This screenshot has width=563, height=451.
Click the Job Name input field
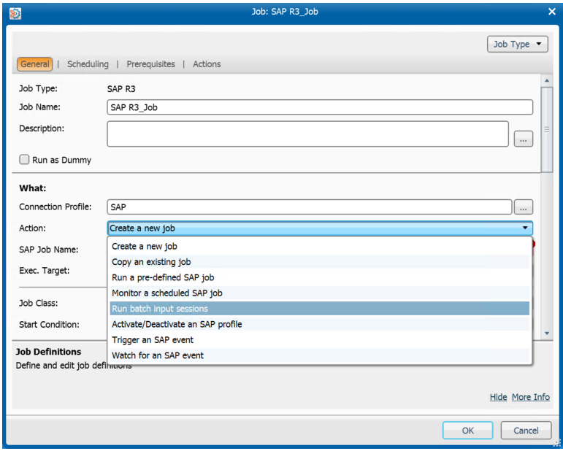coord(320,107)
